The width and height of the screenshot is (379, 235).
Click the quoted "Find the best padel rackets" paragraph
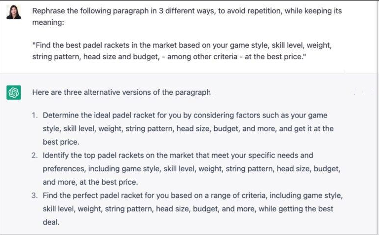point(182,51)
